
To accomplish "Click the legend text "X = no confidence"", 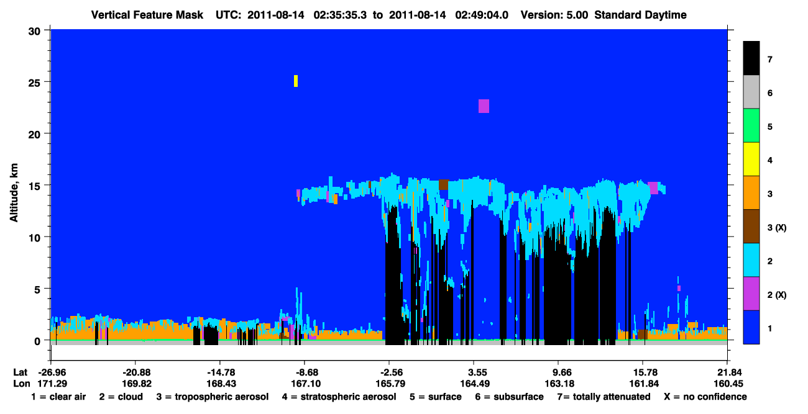I will (705, 397).
